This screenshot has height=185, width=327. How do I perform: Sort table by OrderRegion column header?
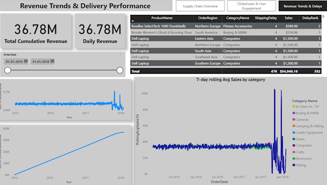tap(208, 18)
